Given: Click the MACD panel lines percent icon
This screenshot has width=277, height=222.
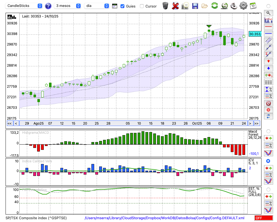Looking at the screenshot, I should [268, 145].
